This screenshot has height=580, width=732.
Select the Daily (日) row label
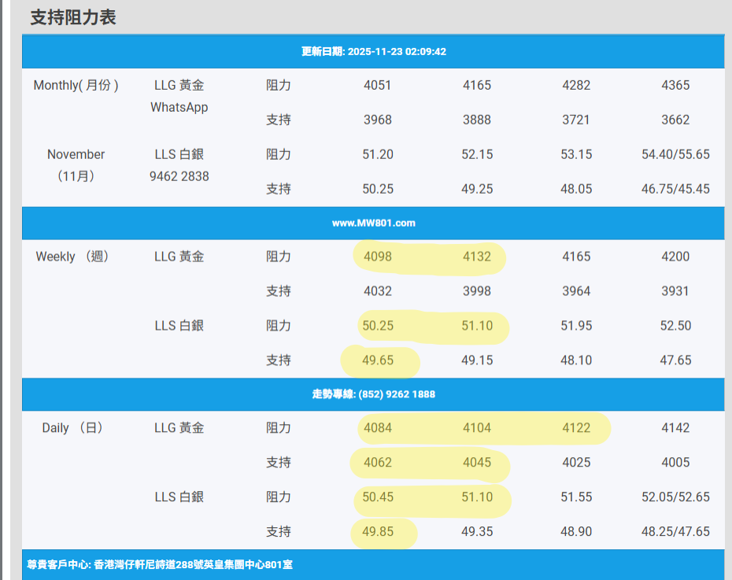(x=72, y=428)
